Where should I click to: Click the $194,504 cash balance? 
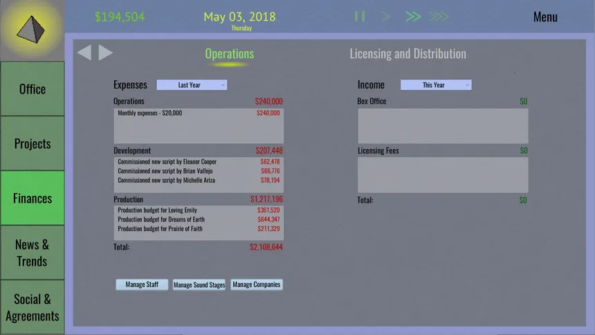[120, 17]
